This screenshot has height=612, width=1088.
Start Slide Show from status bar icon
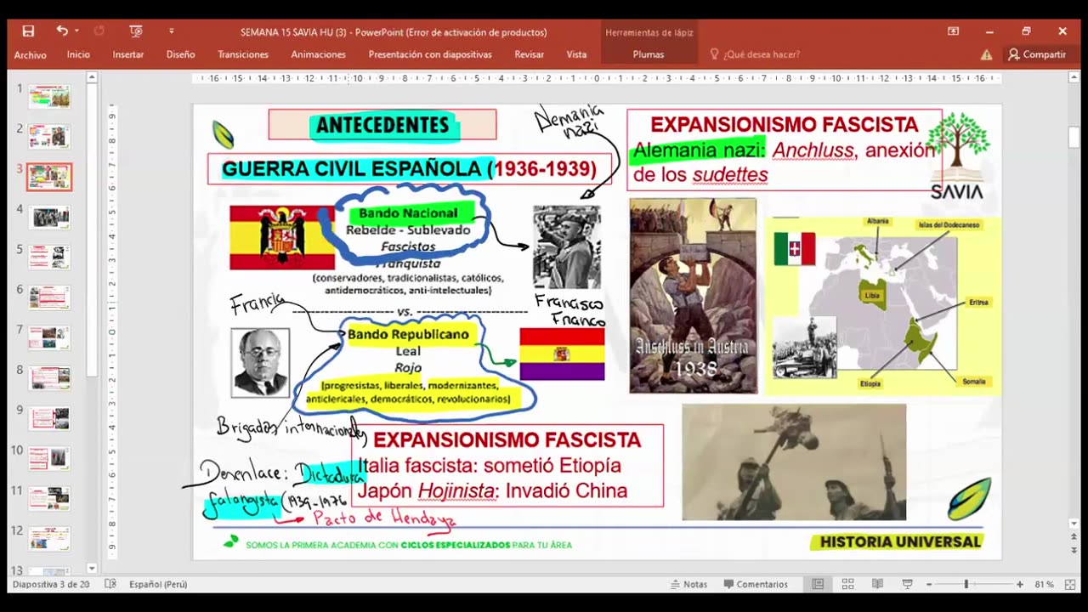tap(907, 584)
